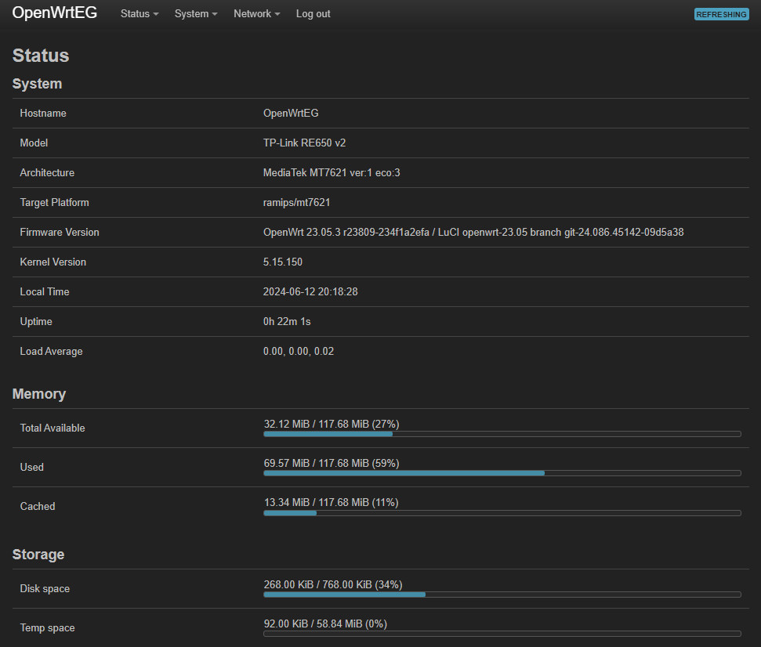Expand the System menu in top navbar
The height and width of the screenshot is (647, 761).
click(x=195, y=14)
